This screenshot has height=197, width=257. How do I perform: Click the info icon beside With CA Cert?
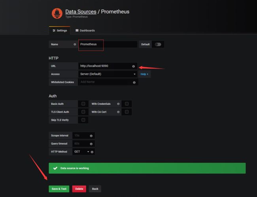(118, 112)
